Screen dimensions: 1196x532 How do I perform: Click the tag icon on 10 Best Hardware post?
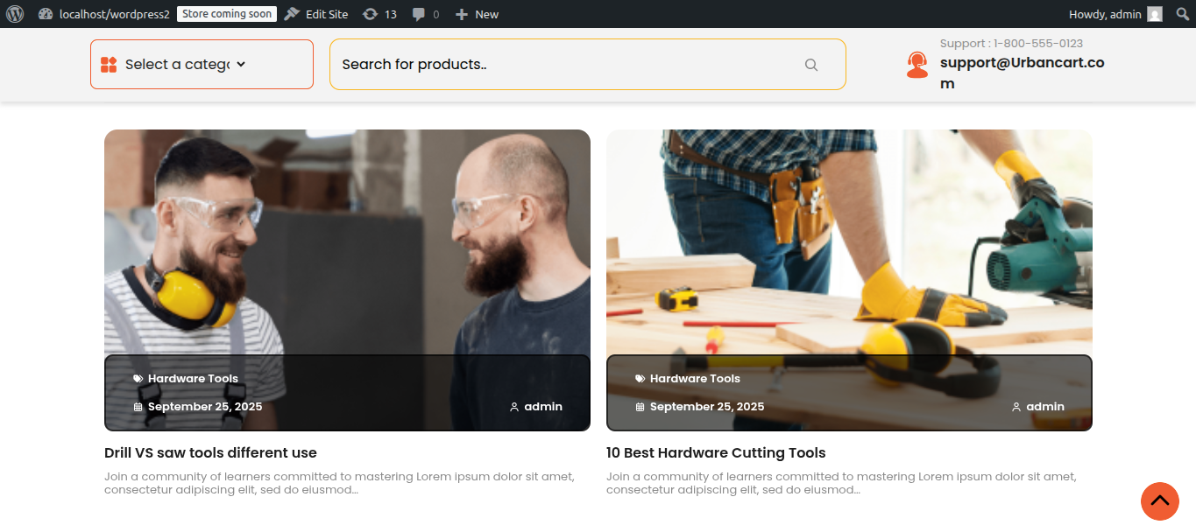(x=640, y=379)
